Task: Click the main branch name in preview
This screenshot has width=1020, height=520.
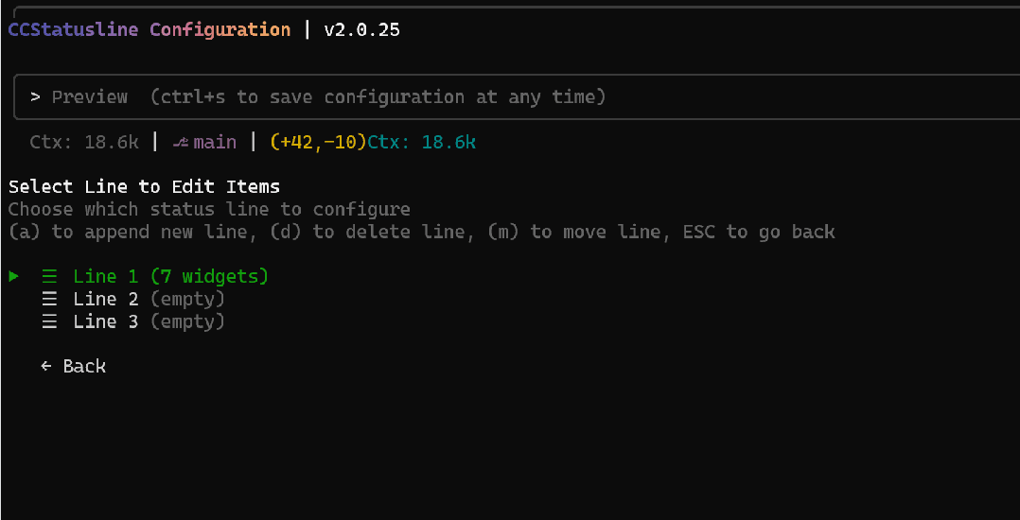Action: click(x=215, y=143)
